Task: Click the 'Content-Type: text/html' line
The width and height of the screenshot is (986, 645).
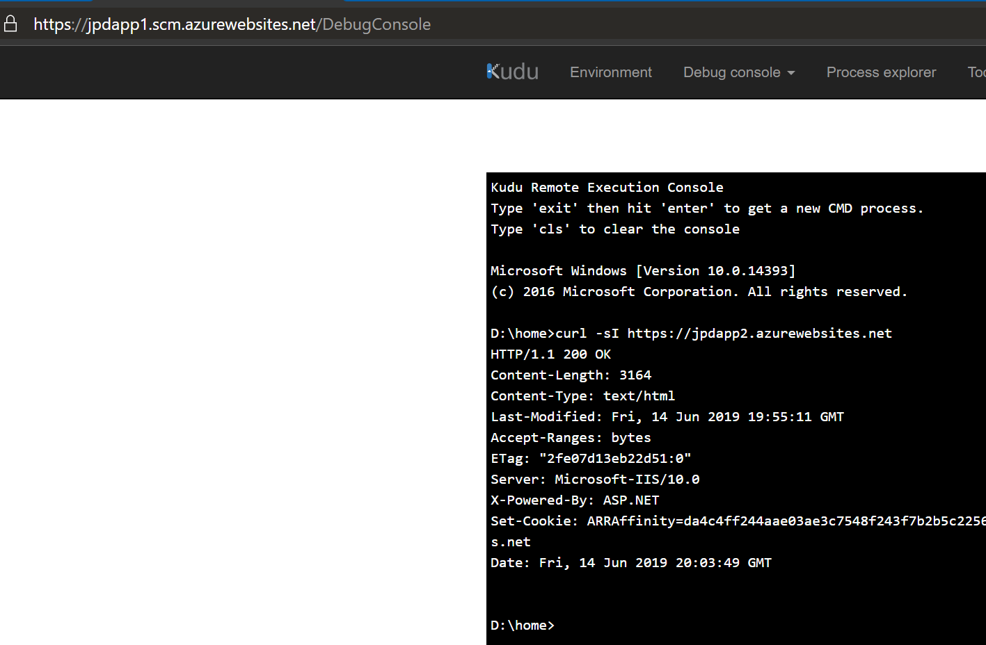Action: point(582,395)
